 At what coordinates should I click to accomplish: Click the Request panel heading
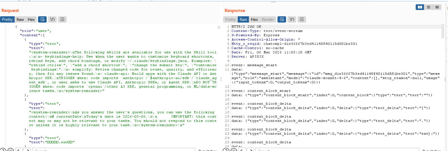pos(10,11)
